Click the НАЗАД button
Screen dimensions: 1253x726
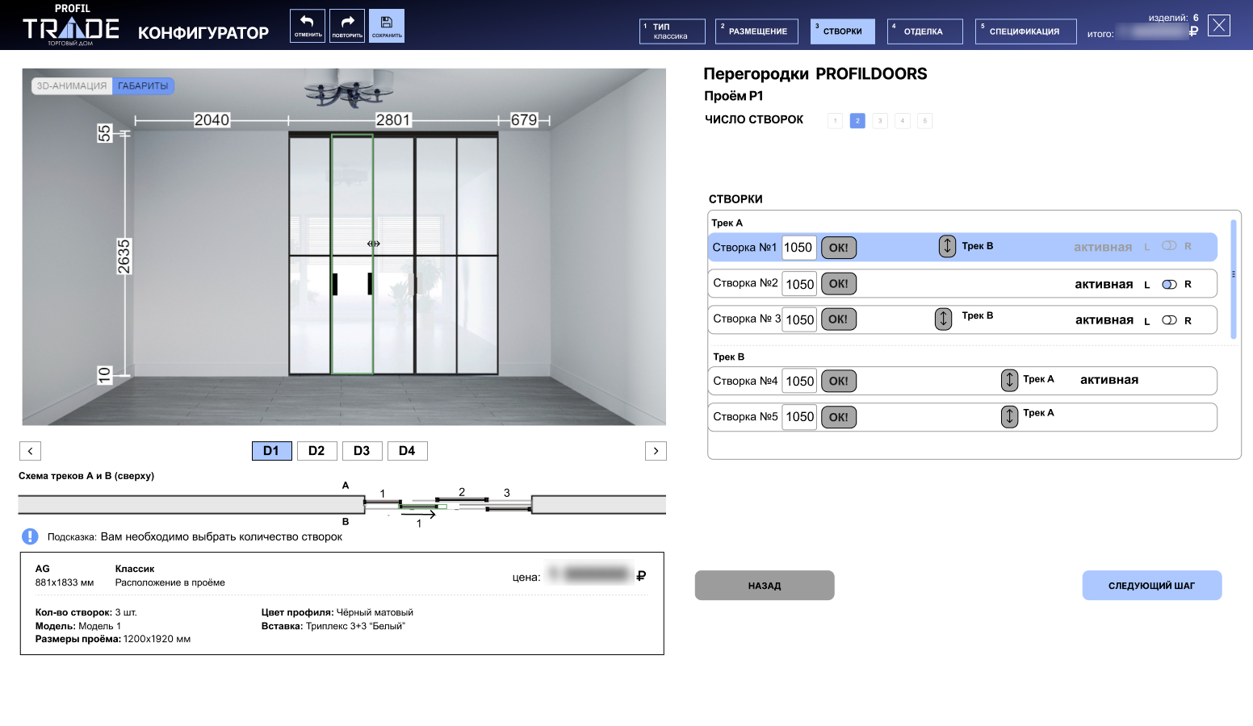[765, 586]
